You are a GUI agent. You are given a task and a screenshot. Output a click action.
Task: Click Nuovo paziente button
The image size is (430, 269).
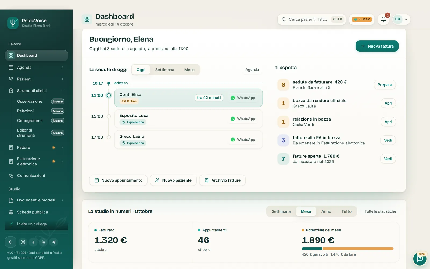click(173, 180)
